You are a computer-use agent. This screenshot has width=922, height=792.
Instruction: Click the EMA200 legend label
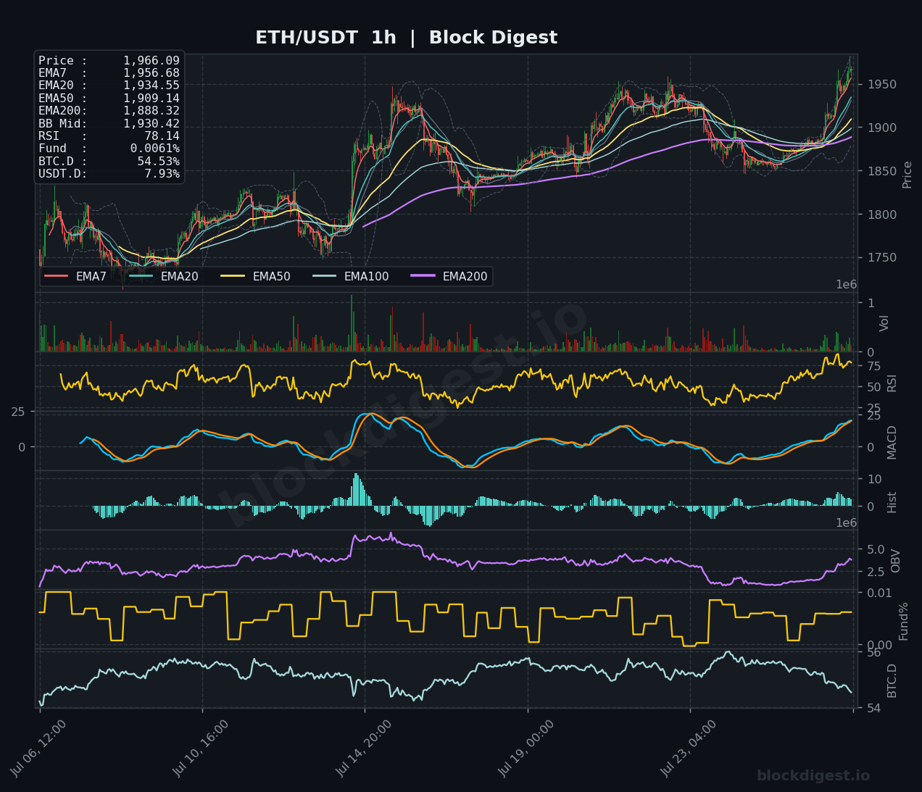(465, 276)
